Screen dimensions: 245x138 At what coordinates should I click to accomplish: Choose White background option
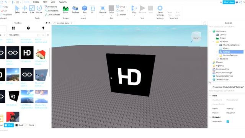point(9,125)
